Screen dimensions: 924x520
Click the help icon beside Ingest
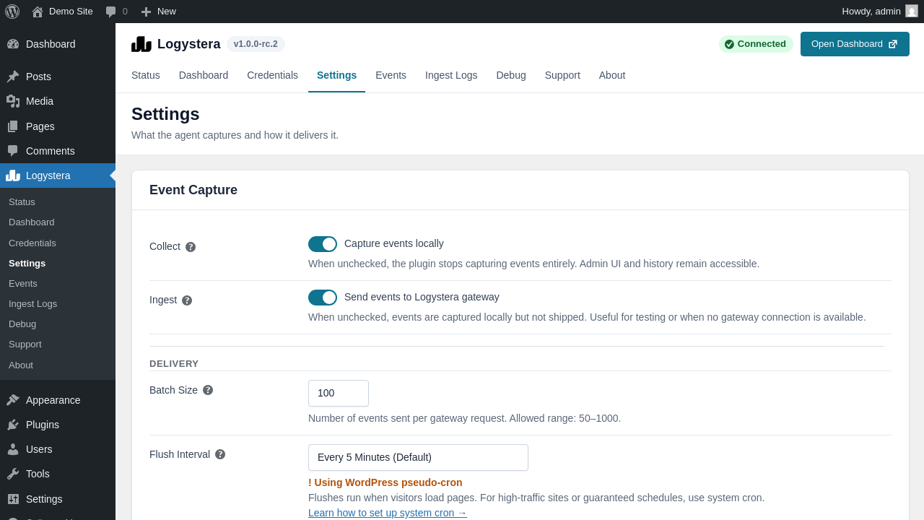click(187, 300)
